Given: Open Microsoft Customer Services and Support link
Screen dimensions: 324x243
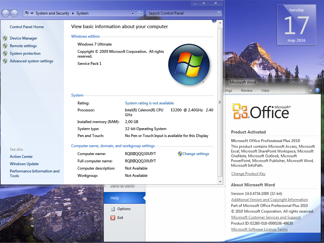Looking at the screenshot, I should pos(266,217).
